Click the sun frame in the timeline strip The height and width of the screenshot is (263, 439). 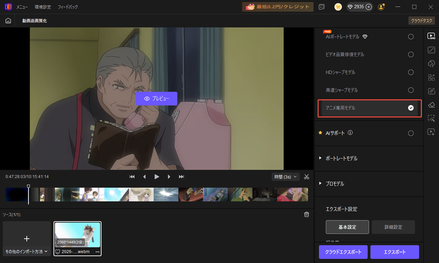pyautogui.click(x=116, y=195)
